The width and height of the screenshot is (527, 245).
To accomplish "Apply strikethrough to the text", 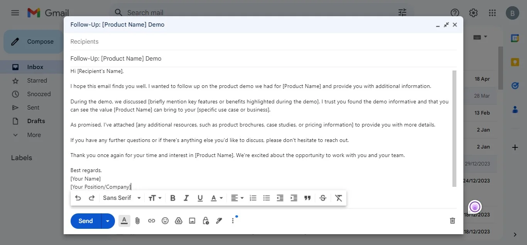I will [x=323, y=198].
